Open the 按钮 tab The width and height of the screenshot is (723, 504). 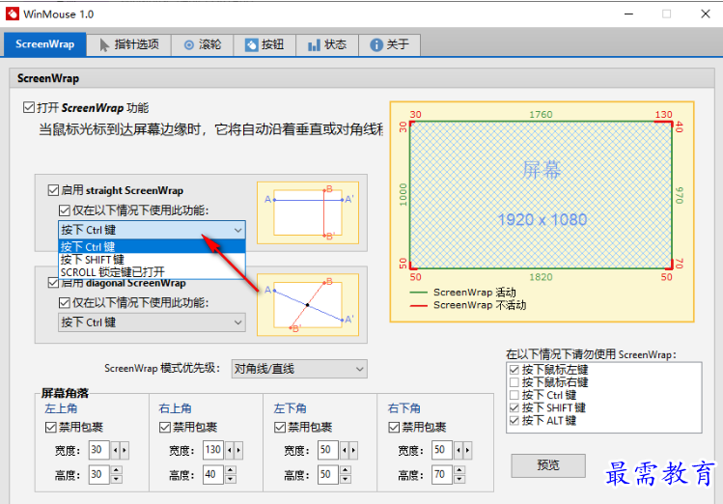(x=264, y=45)
